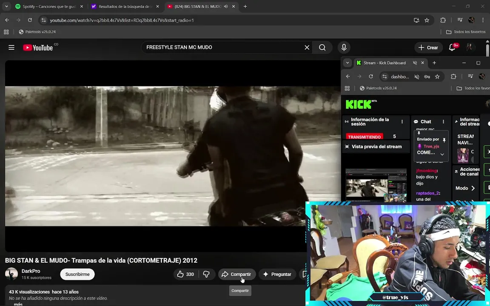Clear the YouTube search box text
Image resolution: width=490 pixels, height=306 pixels.
click(307, 48)
